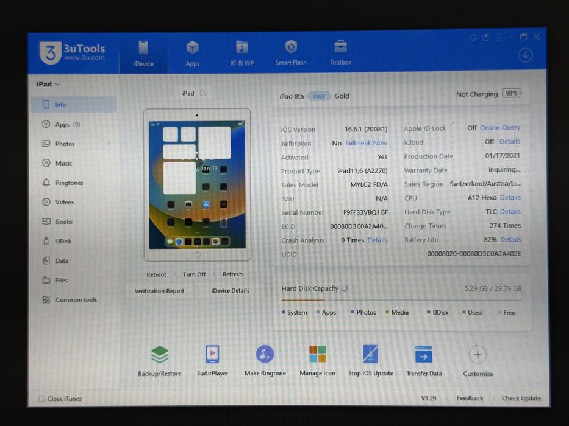Click the Jailbreak Now link
This screenshot has height=426, width=569.
(x=366, y=143)
